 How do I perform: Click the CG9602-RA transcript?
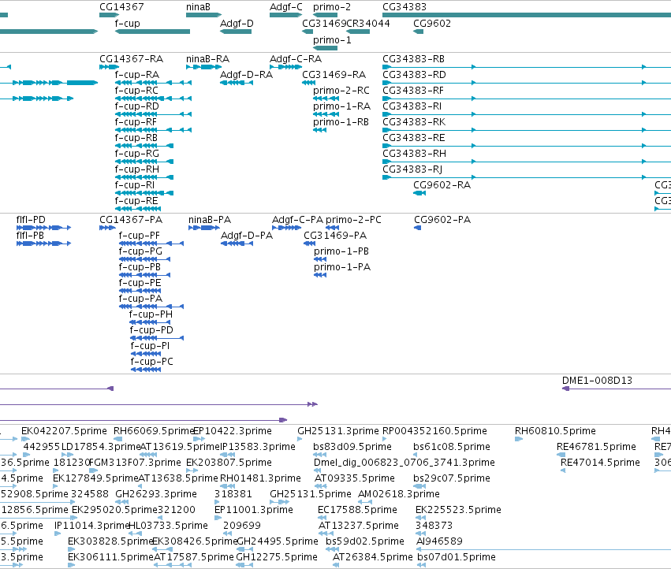(419, 193)
